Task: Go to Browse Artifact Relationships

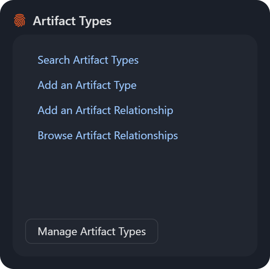Action: click(107, 136)
